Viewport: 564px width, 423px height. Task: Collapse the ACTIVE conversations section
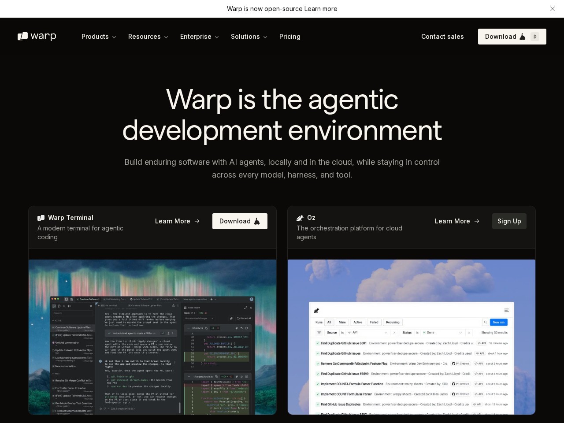(x=57, y=321)
